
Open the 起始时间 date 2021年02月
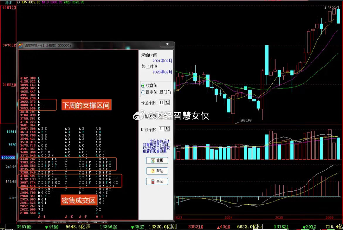pyautogui.click(x=162, y=61)
